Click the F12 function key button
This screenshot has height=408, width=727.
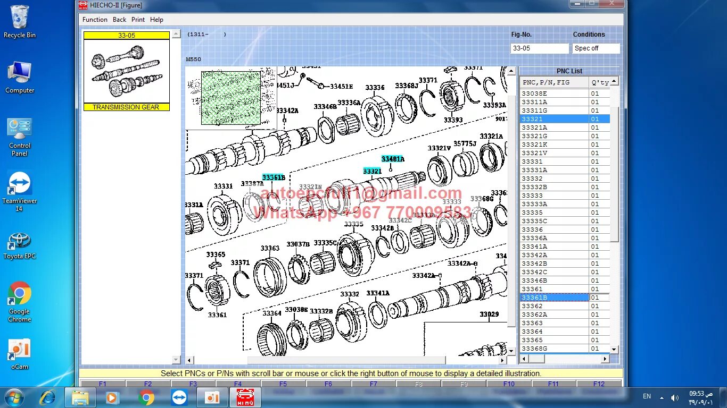pyautogui.click(x=599, y=384)
